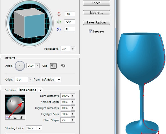Click the Revolve Angle dial
Viewport: 166px width, 134px height.
click(x=20, y=66)
